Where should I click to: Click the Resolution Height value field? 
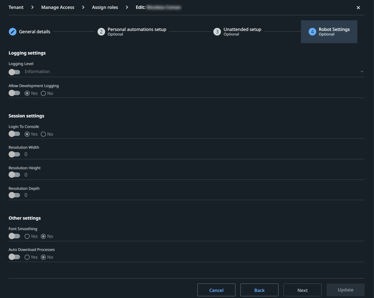coord(26,174)
